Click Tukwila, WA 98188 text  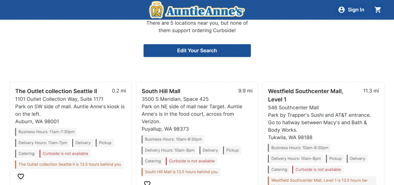tap(290, 138)
